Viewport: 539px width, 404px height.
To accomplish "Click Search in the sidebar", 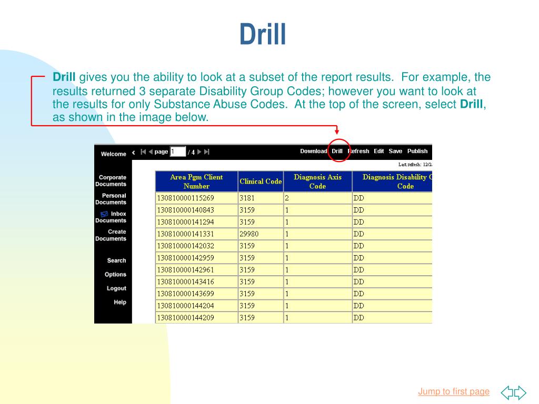I will coord(116,260).
